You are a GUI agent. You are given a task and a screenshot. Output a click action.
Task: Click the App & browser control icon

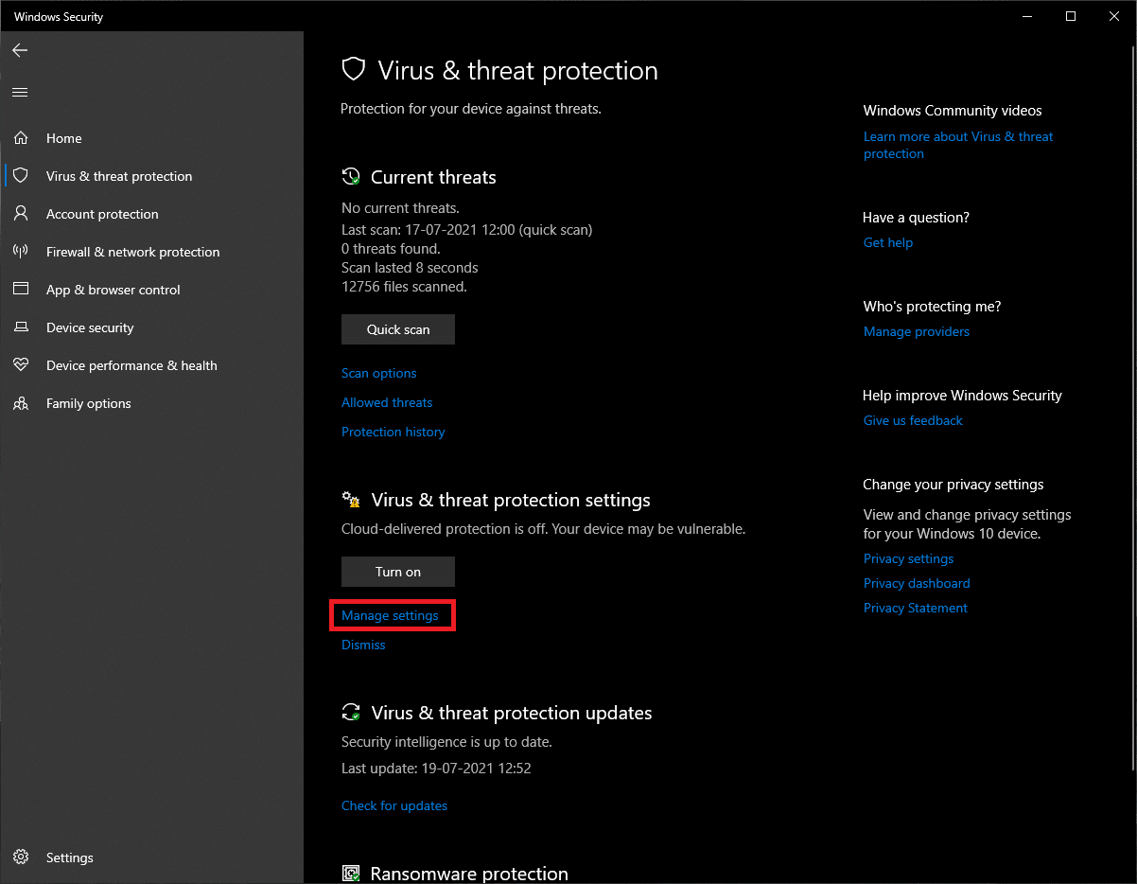click(x=21, y=290)
